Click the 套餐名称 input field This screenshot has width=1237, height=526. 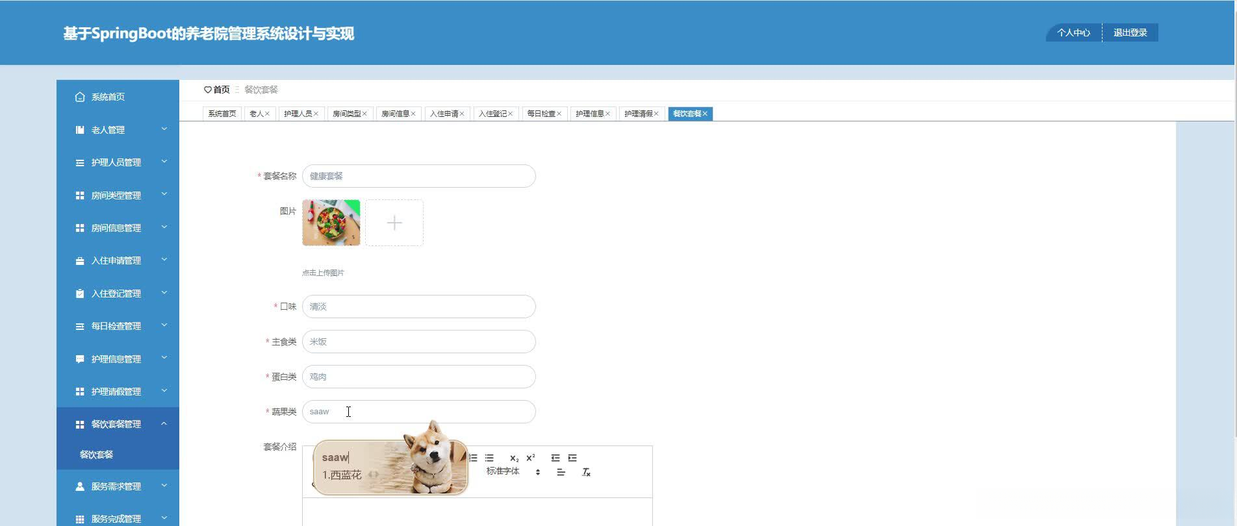coord(419,176)
